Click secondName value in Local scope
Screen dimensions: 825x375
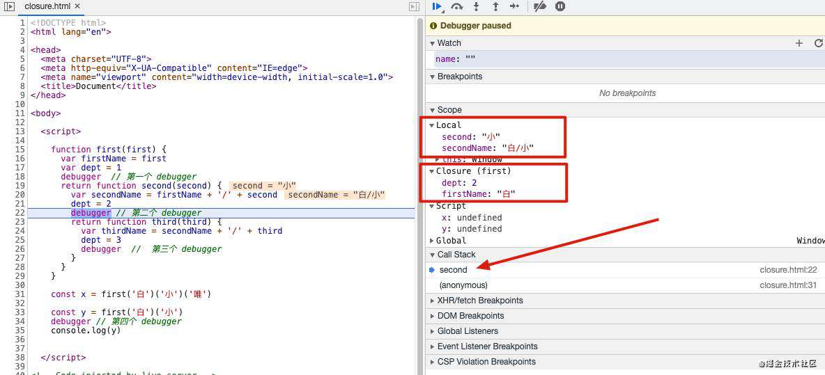pos(518,149)
